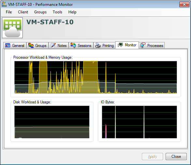Screen dimensions: 191x165
Task: Click the Disk Workload & Usage graph
Action: tap(52, 122)
